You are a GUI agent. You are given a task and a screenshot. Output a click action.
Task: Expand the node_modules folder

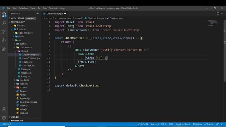tap(25, 33)
